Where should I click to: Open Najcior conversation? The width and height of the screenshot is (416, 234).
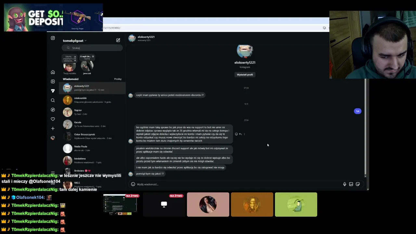click(x=92, y=112)
